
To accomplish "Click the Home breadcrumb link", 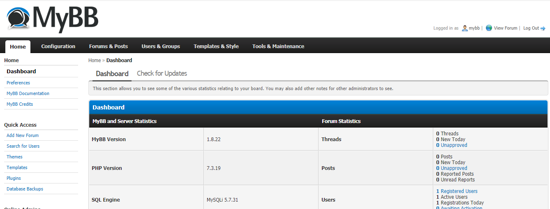I will tap(95, 60).
